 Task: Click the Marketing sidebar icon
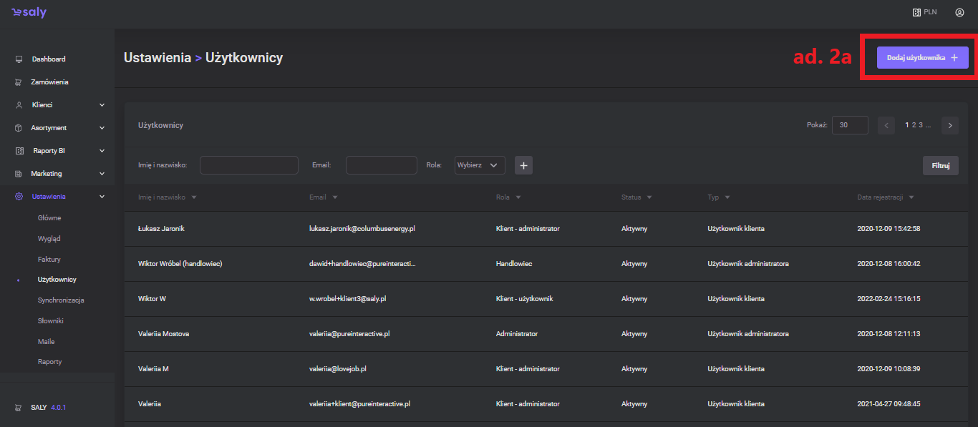point(19,174)
